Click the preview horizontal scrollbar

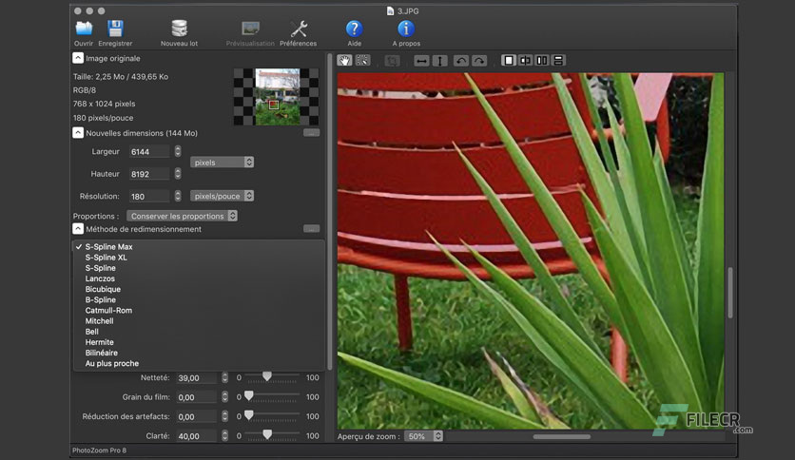point(562,436)
